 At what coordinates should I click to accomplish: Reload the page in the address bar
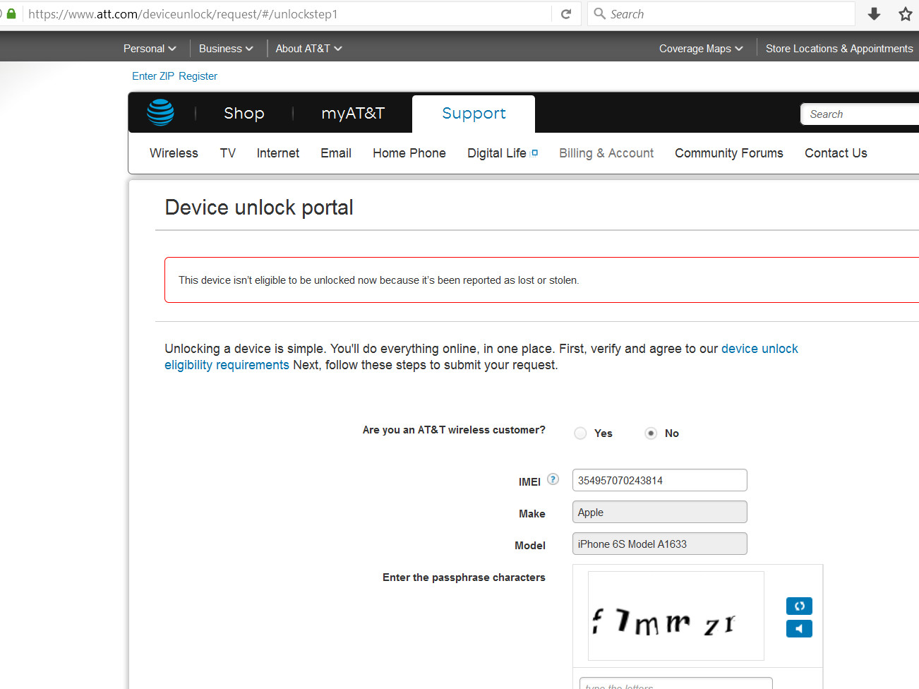(x=566, y=14)
